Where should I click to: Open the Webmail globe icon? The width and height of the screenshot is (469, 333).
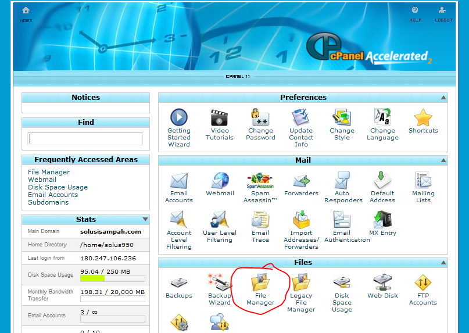220,180
